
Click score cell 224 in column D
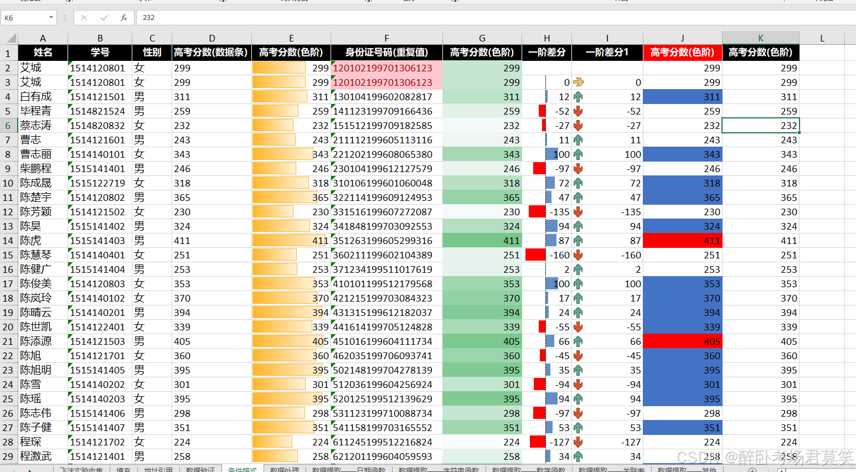point(212,442)
